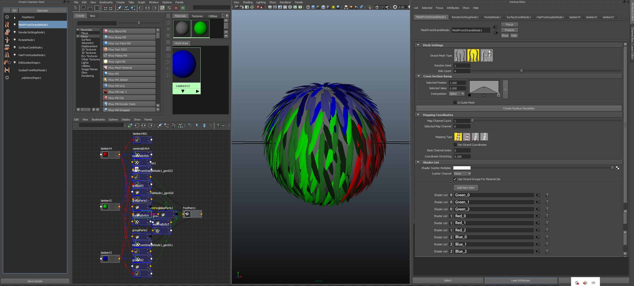Click the Feathers1 node icon in graph
The width and height of the screenshot is (634, 286).
(187, 214)
